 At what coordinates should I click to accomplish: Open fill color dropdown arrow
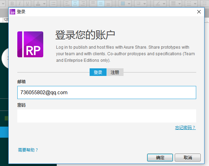coord(129,3)
